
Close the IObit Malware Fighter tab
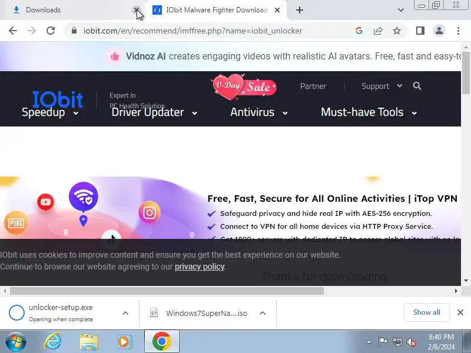tap(277, 10)
